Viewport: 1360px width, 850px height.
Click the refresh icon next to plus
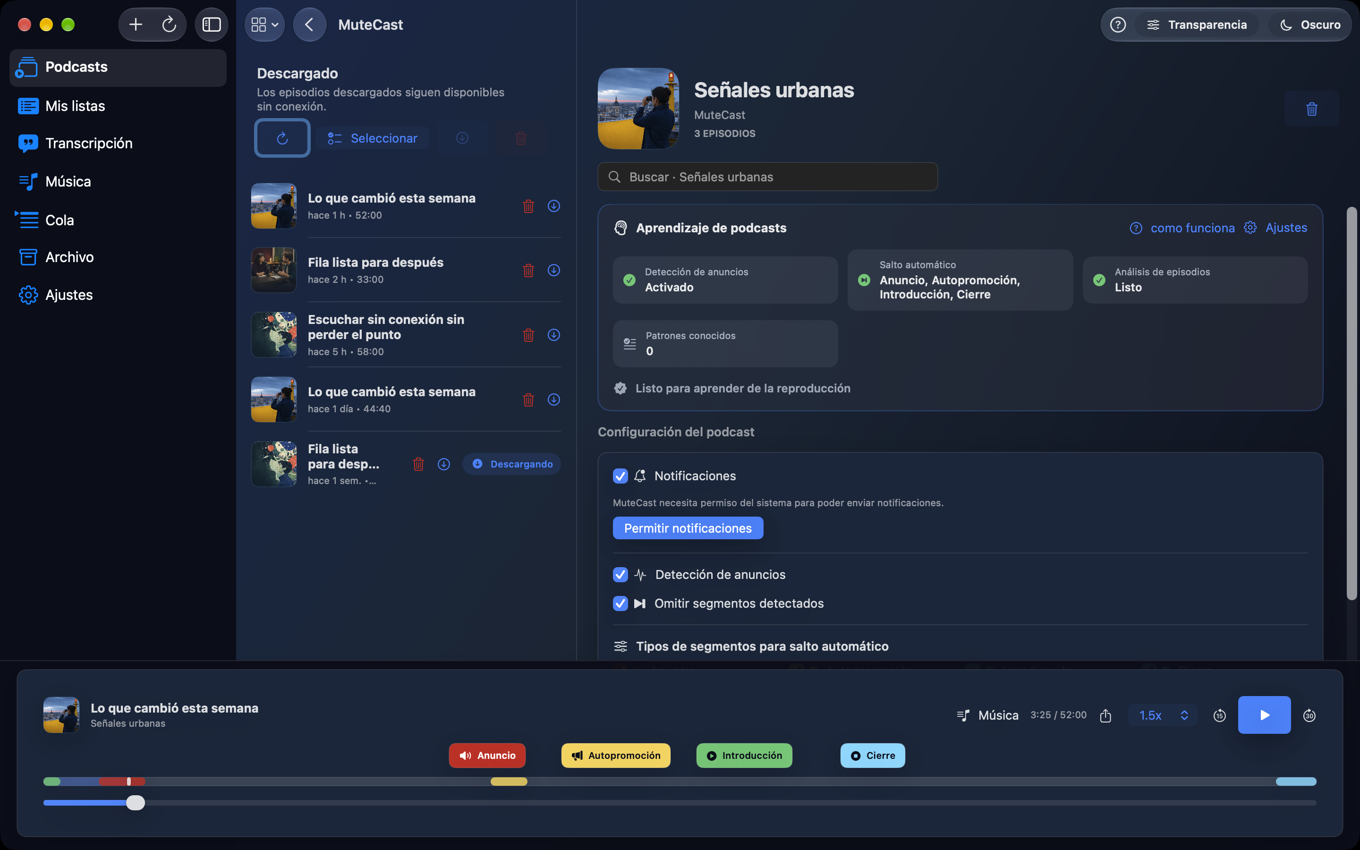[x=169, y=25]
